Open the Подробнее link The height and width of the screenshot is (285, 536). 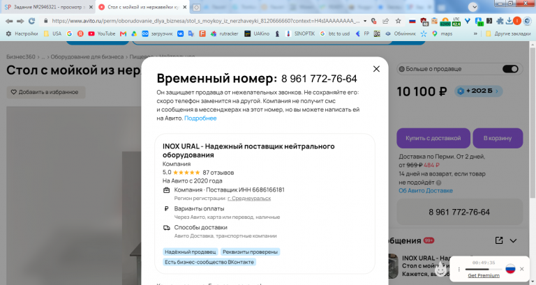coord(200,118)
